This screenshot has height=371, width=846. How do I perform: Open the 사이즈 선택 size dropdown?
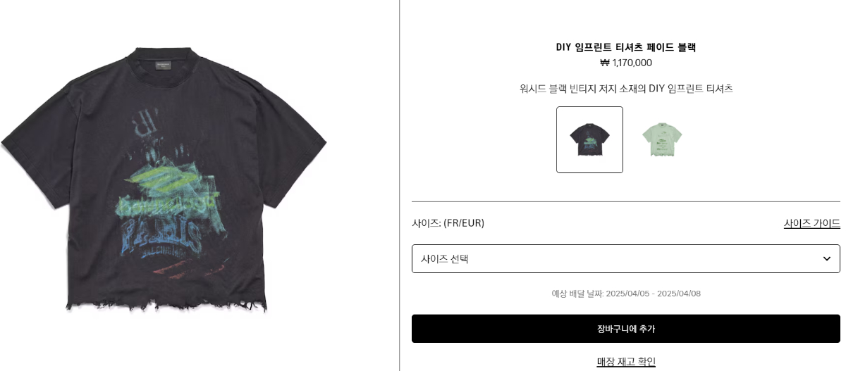pos(625,258)
